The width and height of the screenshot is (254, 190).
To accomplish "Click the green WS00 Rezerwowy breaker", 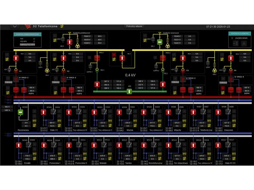I will pyautogui.click(x=20, y=112).
